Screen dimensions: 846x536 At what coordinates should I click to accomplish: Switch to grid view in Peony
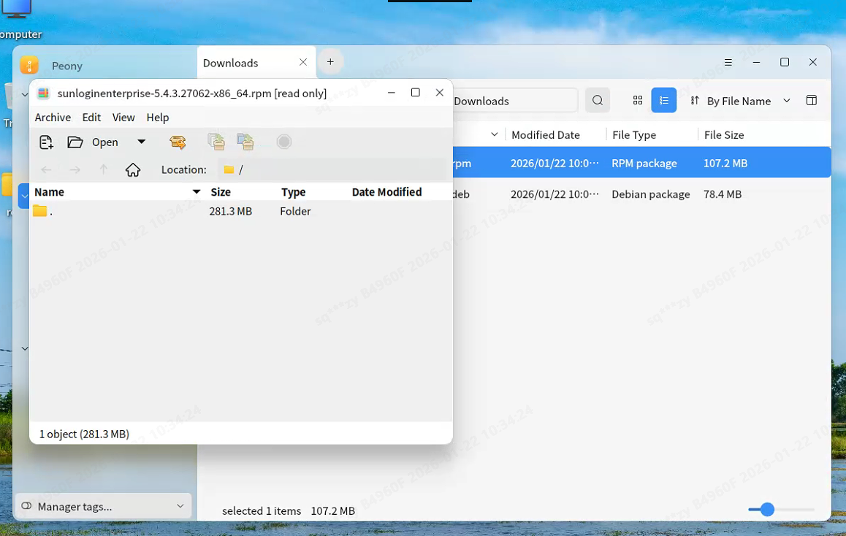pos(638,100)
